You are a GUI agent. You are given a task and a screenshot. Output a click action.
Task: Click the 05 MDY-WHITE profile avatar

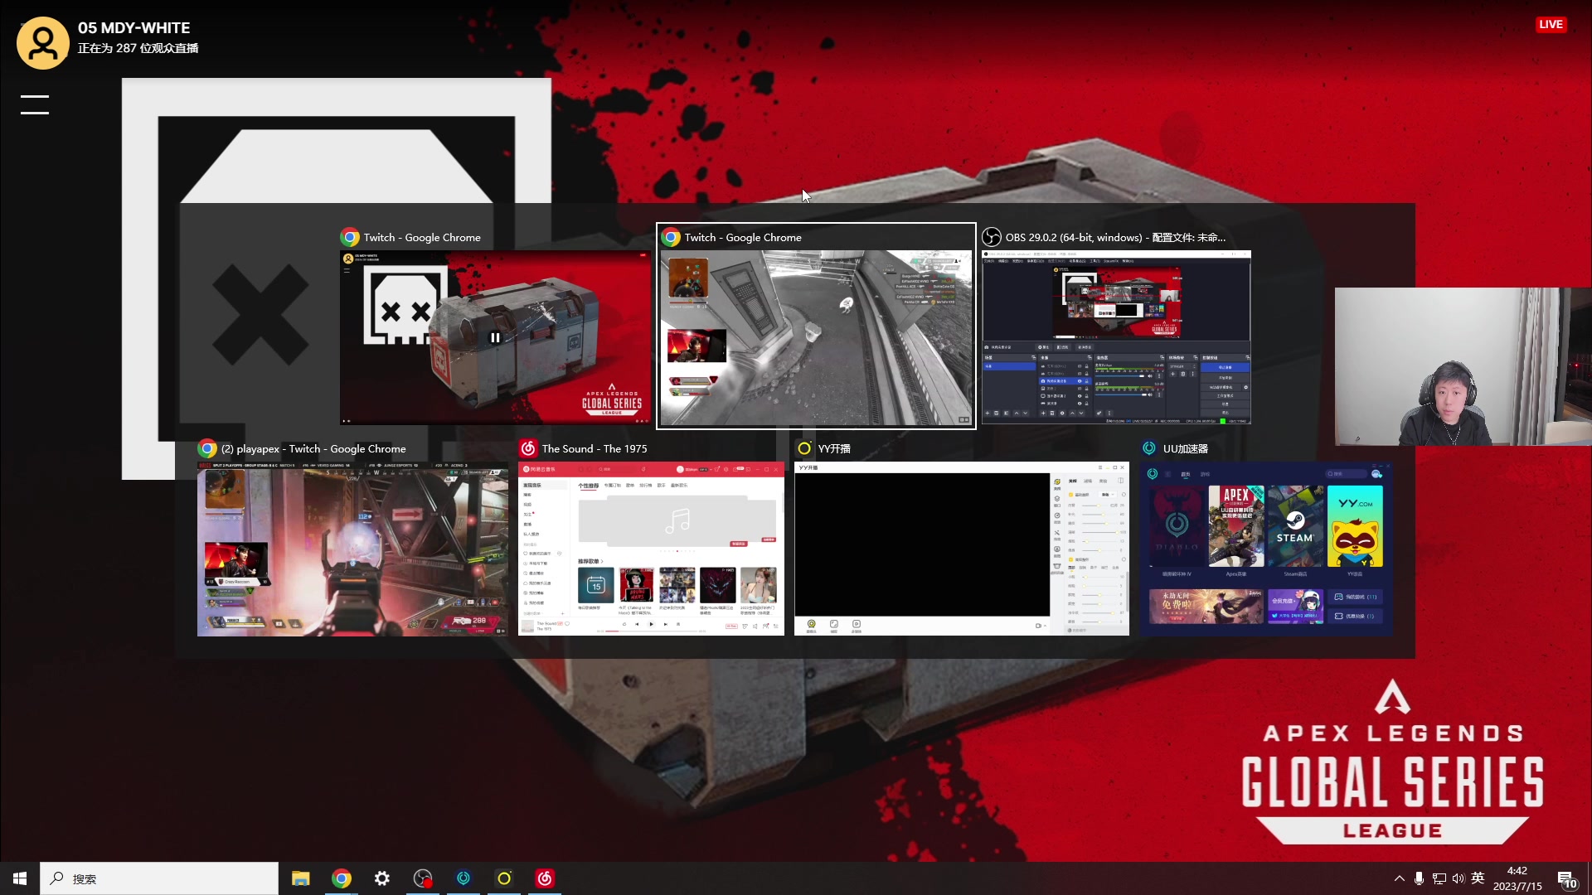point(42,43)
